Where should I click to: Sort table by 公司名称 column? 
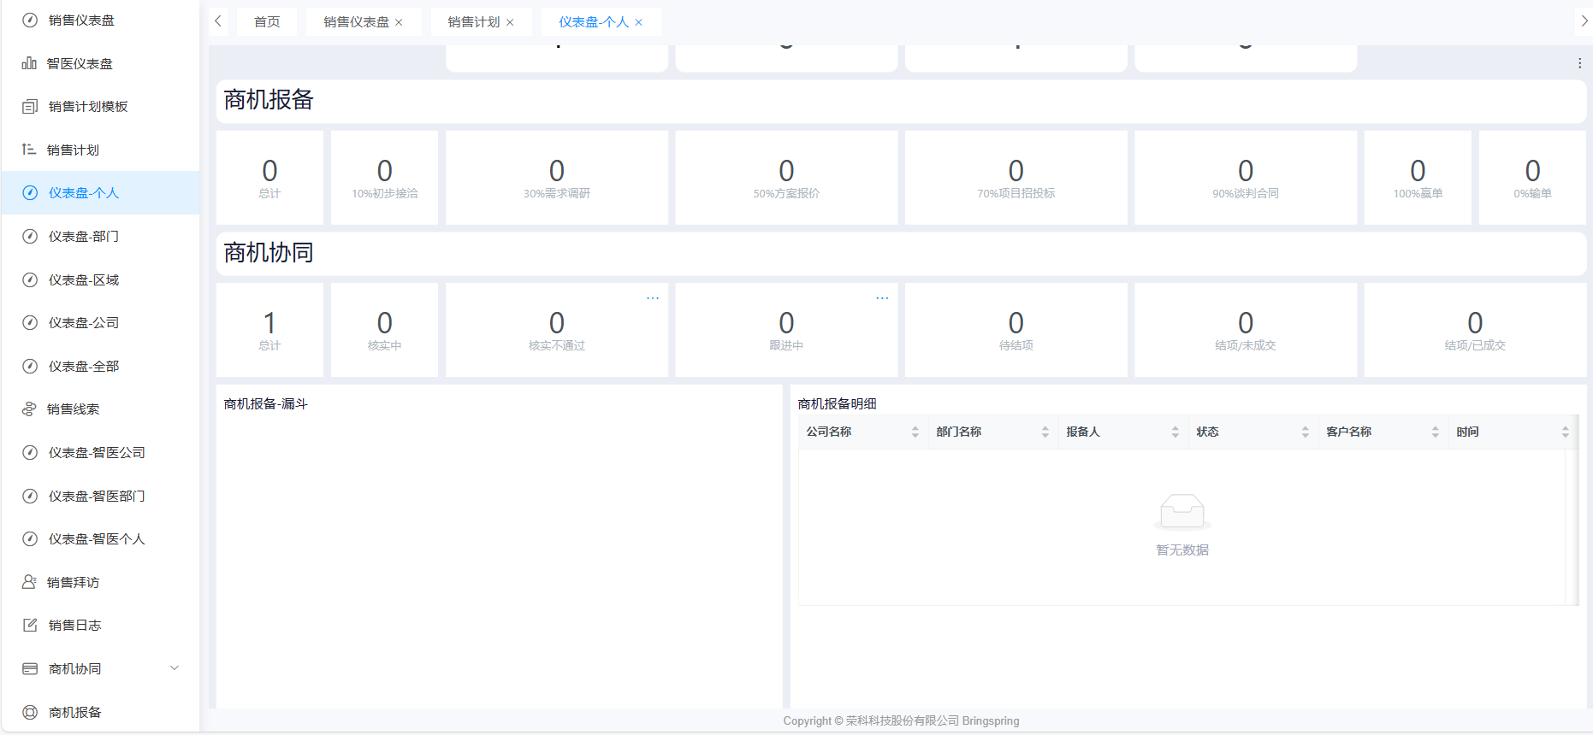pyautogui.click(x=915, y=432)
